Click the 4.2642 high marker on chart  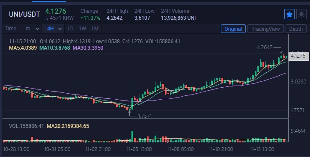[x=264, y=47]
